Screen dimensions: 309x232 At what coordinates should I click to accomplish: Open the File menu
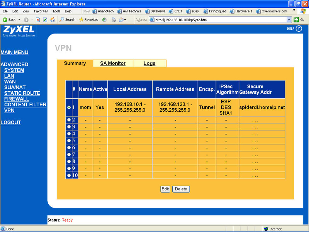pos(5,11)
